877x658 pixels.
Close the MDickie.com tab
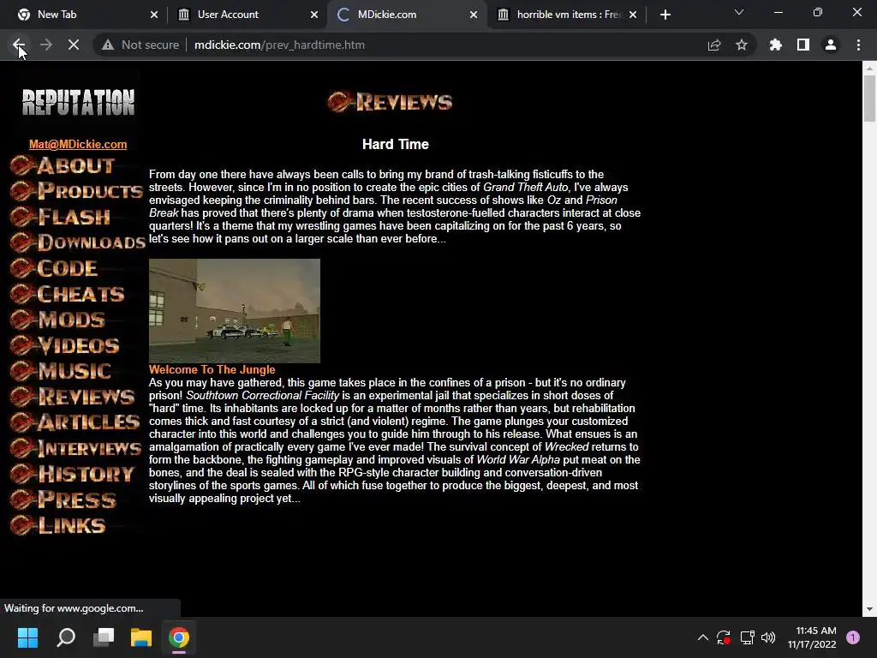coord(473,15)
